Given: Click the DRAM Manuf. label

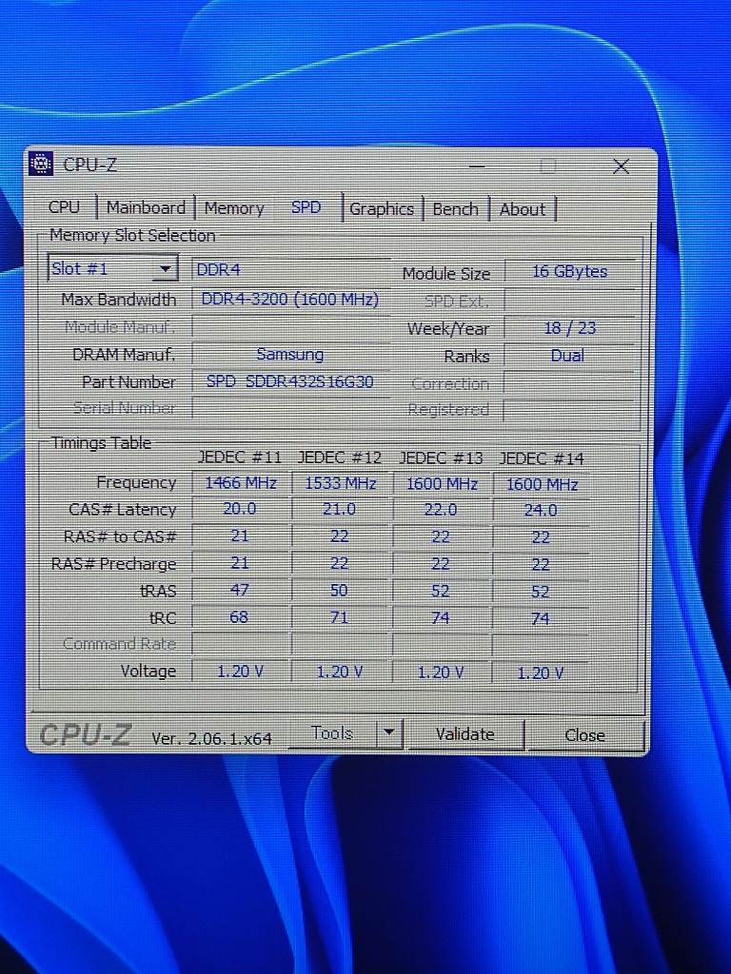Looking at the screenshot, I should pyautogui.click(x=124, y=355).
